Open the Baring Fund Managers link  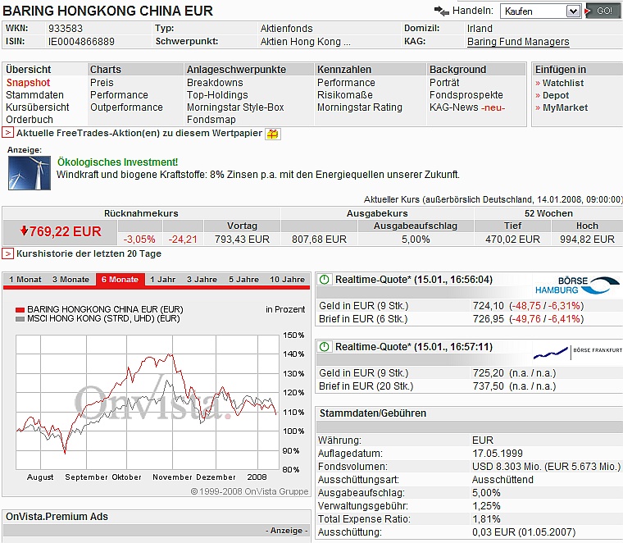point(518,42)
